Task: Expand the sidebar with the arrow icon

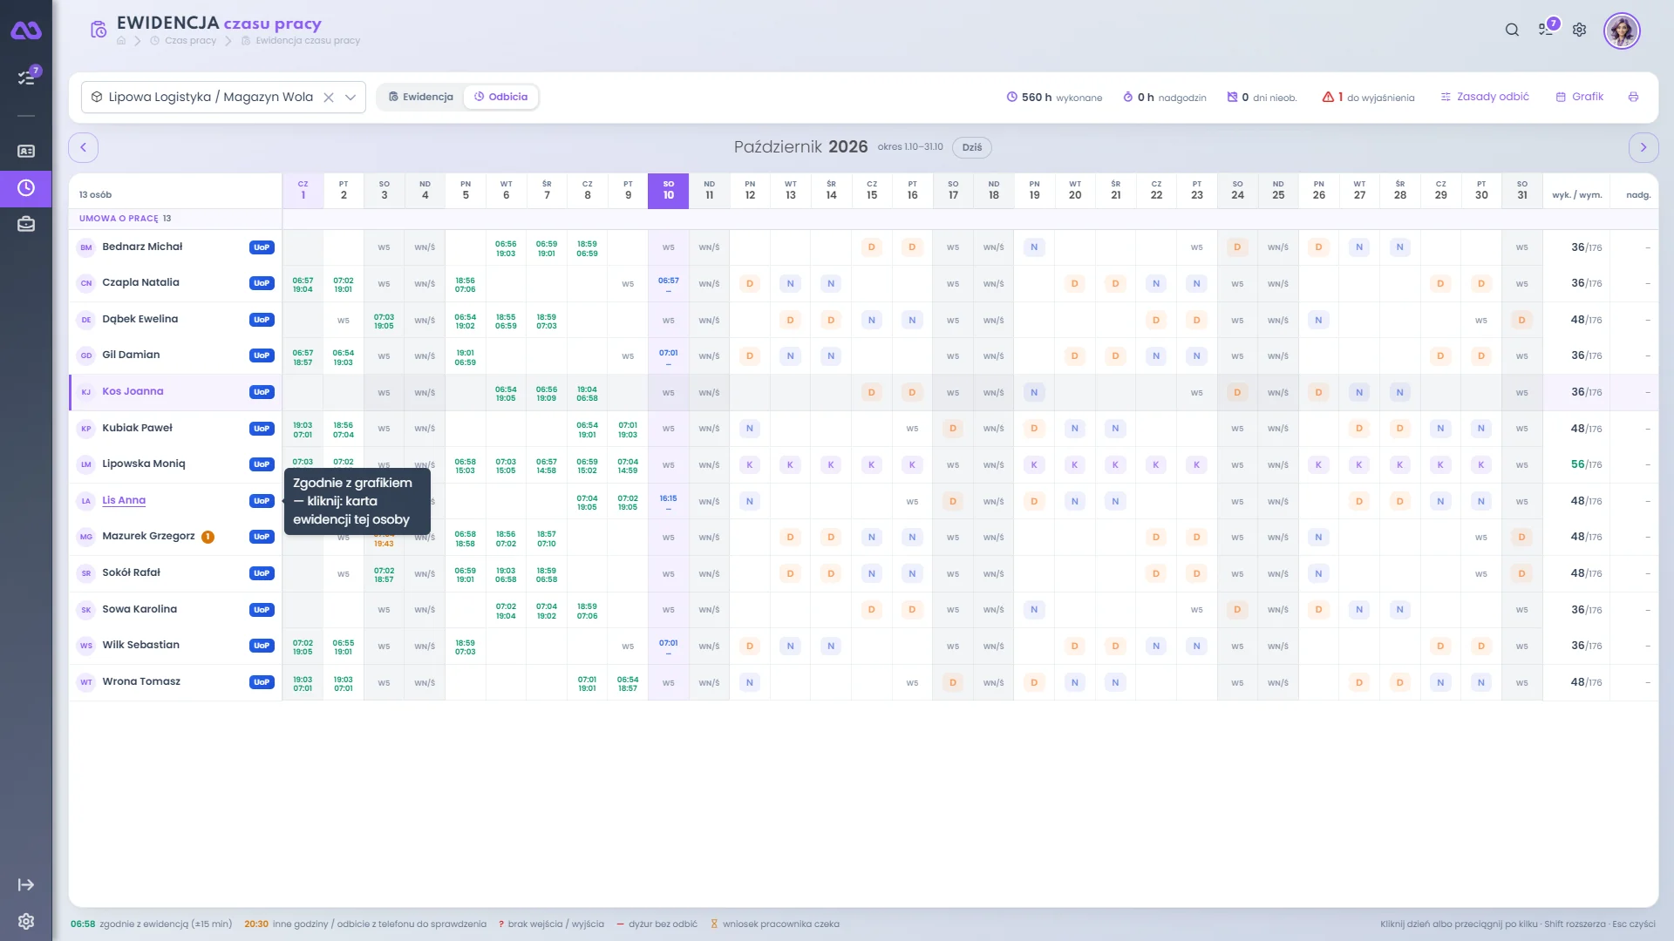Action: click(26, 885)
